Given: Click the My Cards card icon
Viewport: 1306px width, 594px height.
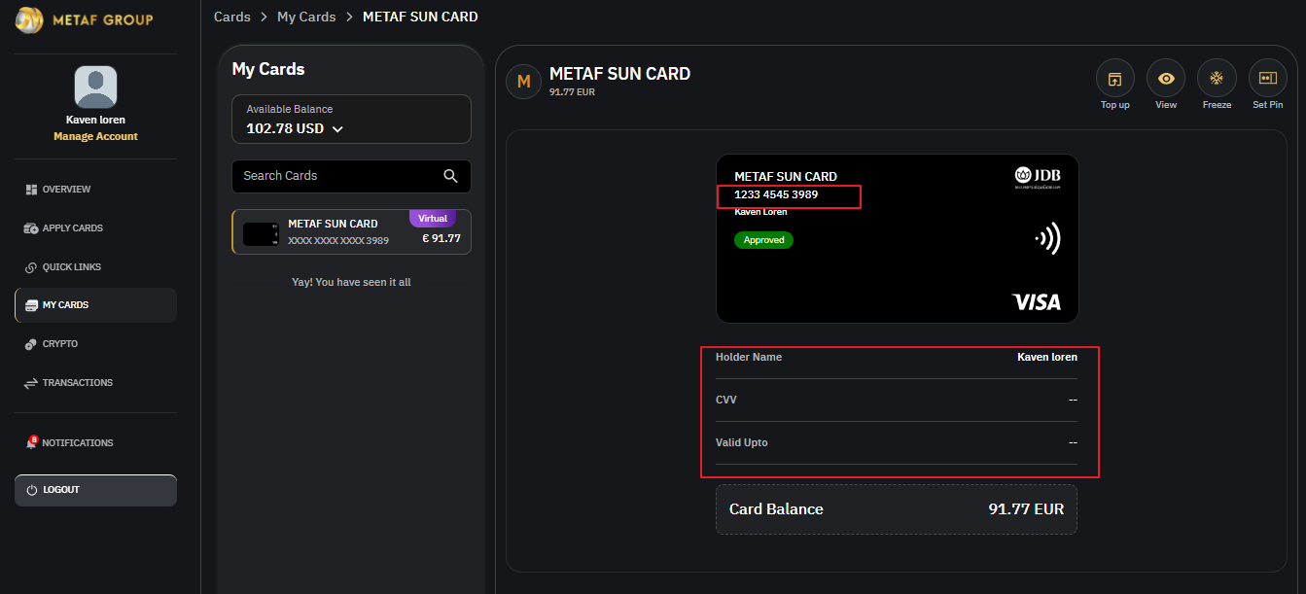Looking at the screenshot, I should (31, 305).
